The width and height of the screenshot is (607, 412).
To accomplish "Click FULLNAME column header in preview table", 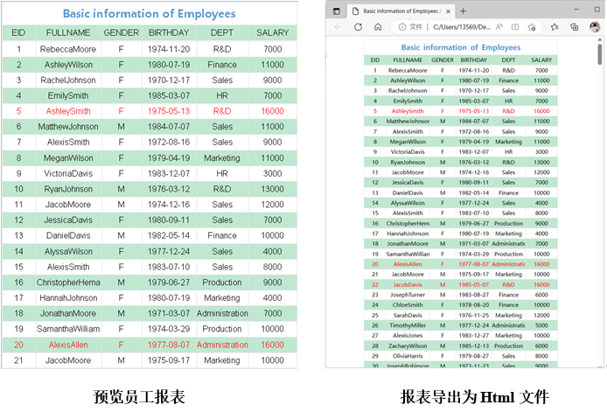I will pos(68,33).
